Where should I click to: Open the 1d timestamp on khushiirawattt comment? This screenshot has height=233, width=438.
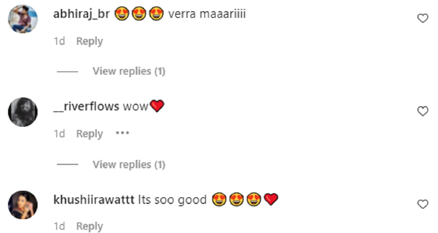pyautogui.click(x=59, y=226)
